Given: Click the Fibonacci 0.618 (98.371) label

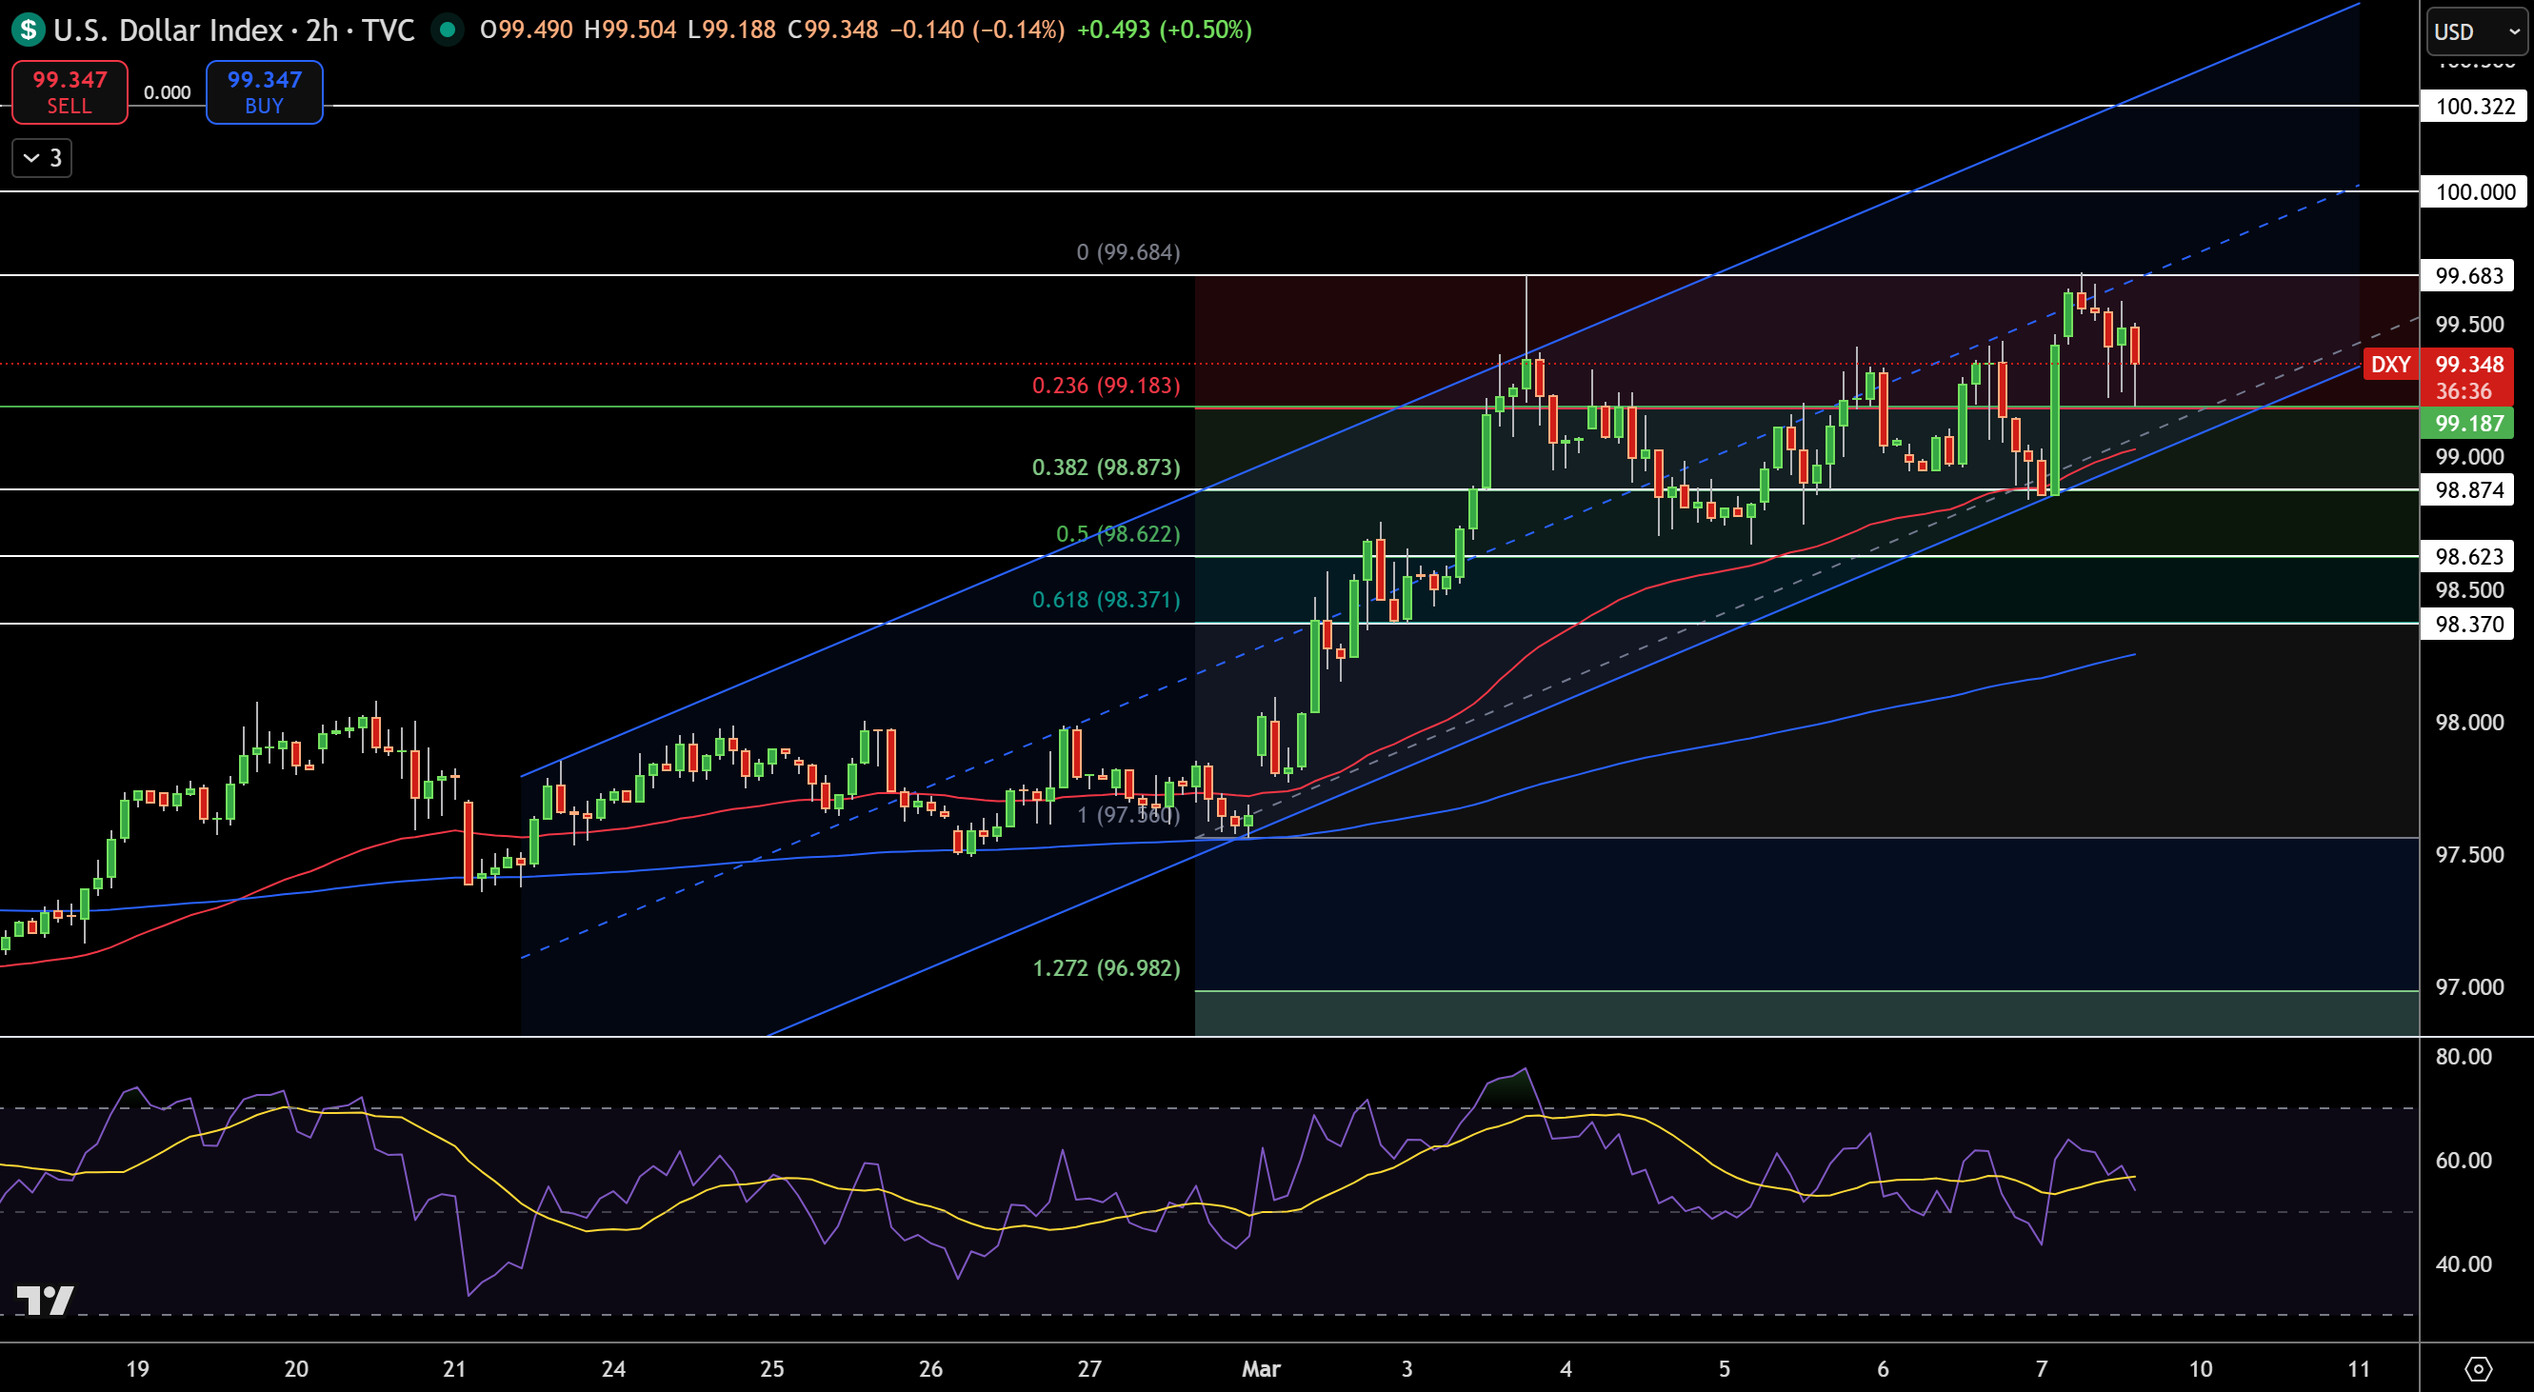Looking at the screenshot, I should (x=1106, y=600).
